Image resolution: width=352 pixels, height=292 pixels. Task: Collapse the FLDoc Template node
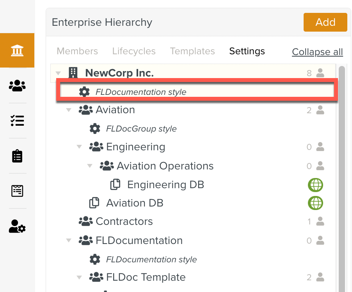point(80,278)
